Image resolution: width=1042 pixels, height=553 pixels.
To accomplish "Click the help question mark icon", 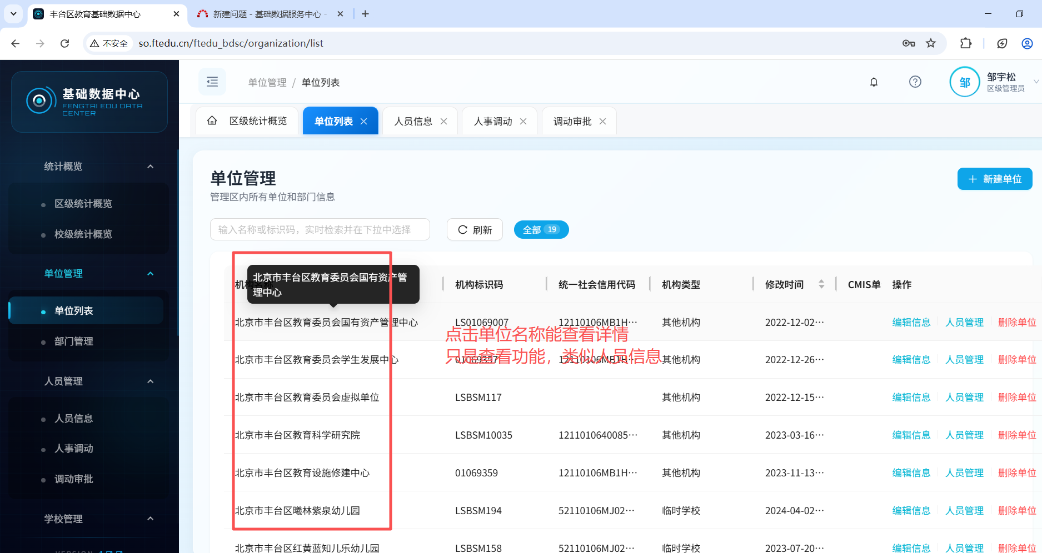I will tap(915, 82).
